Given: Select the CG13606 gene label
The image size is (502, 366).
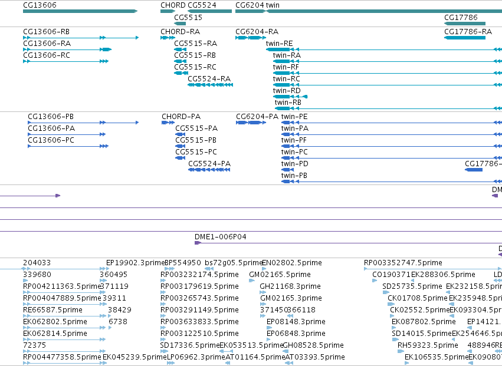Looking at the screenshot, I should 40,5.
